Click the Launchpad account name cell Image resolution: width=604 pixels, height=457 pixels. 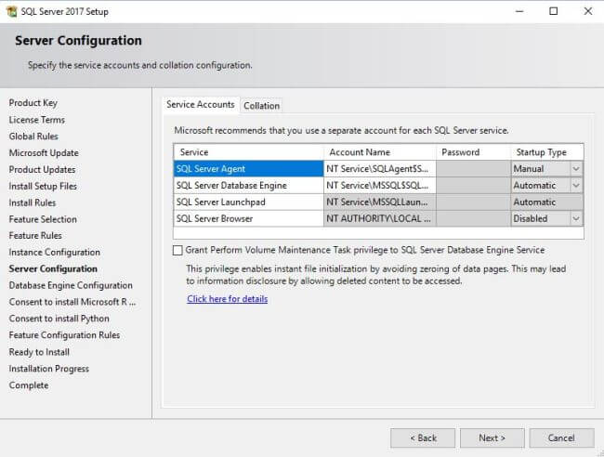(379, 202)
